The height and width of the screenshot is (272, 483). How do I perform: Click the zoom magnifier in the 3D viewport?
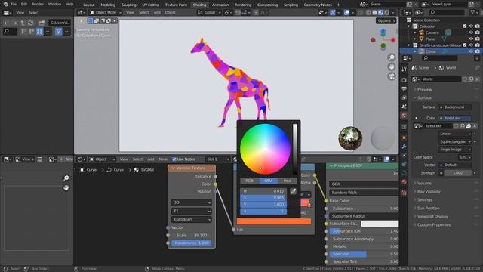tap(392, 57)
